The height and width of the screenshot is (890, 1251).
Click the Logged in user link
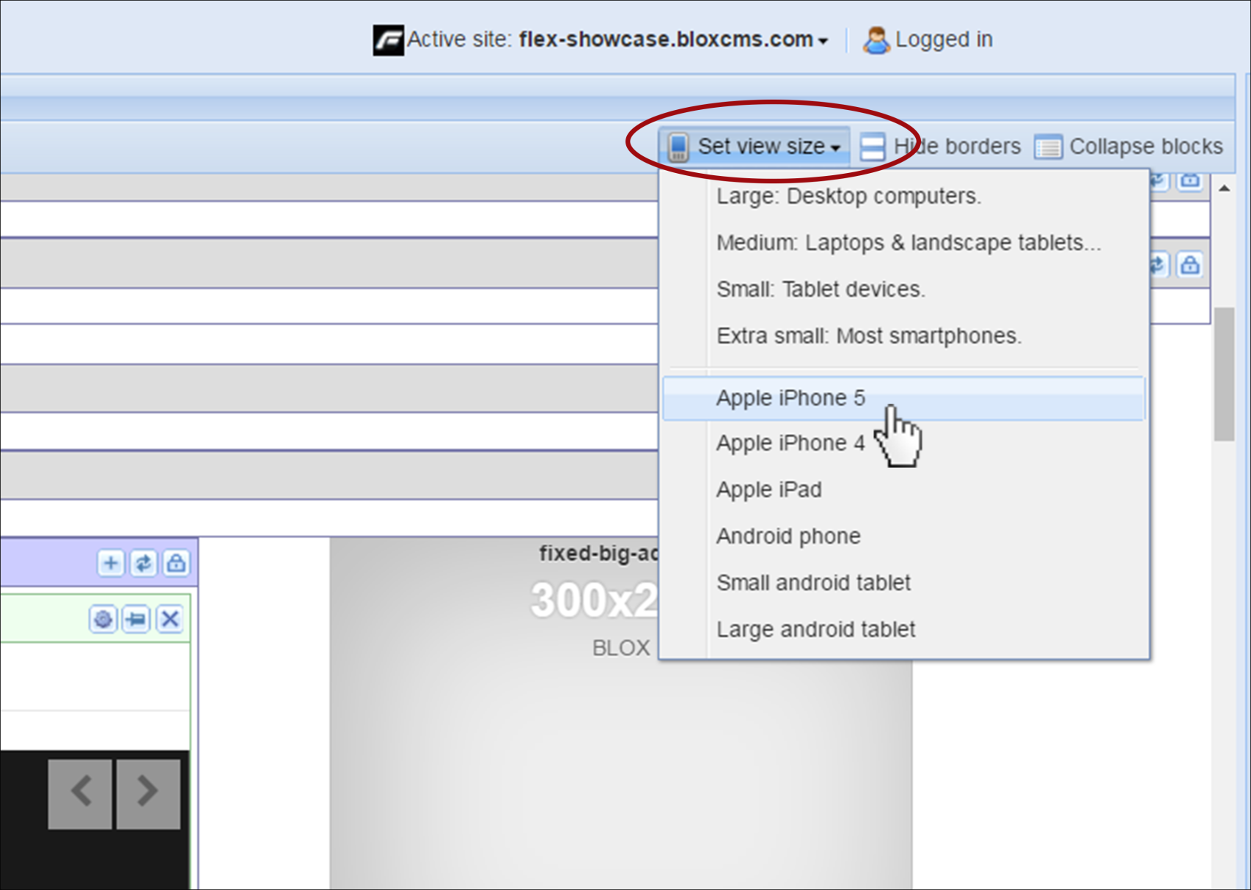(x=928, y=40)
